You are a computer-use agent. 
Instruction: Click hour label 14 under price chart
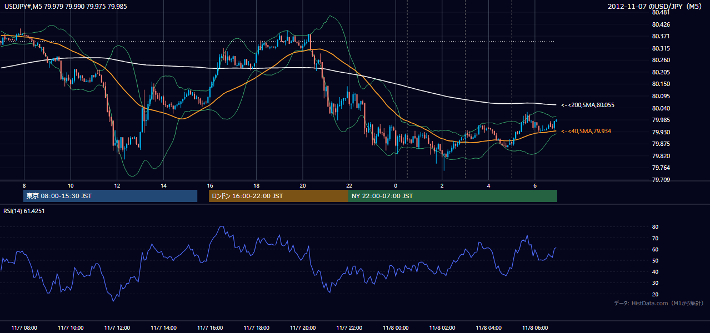(x=163, y=185)
